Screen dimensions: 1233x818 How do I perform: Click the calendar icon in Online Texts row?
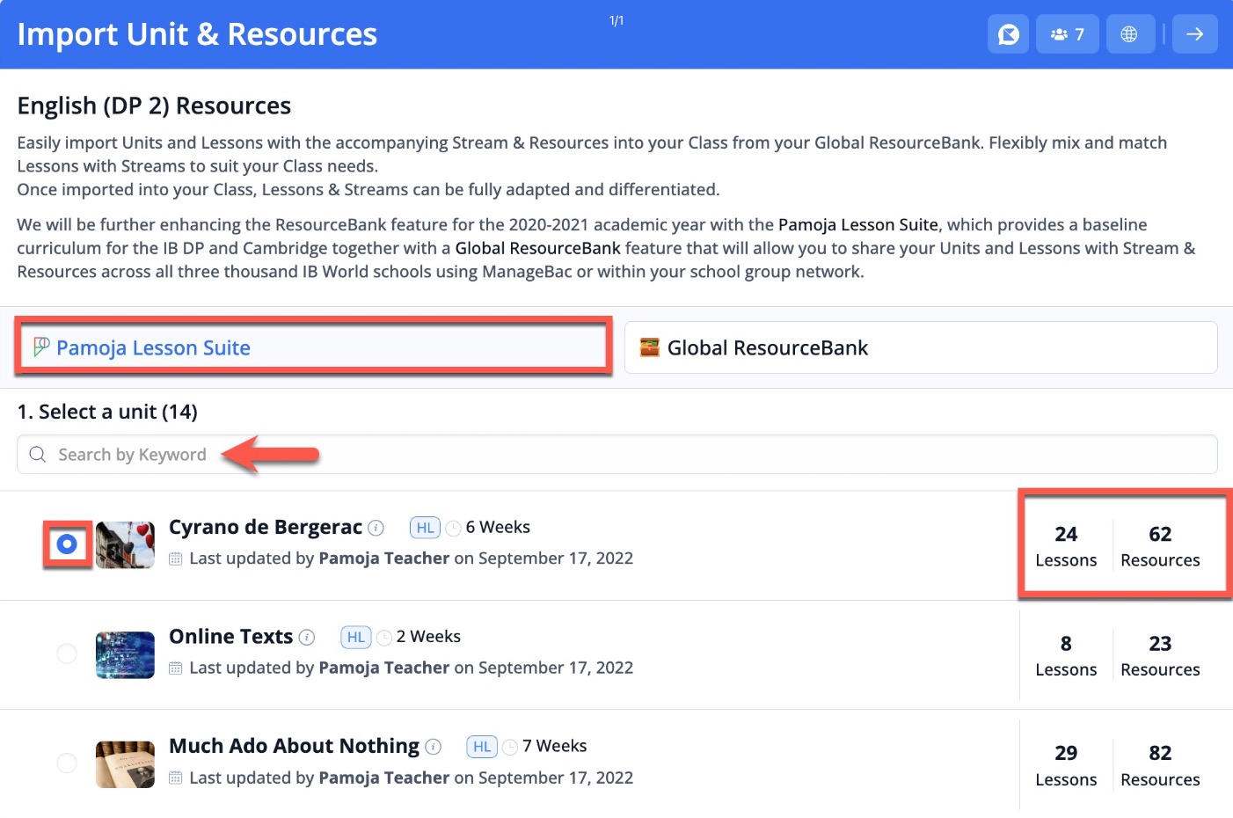click(x=175, y=668)
